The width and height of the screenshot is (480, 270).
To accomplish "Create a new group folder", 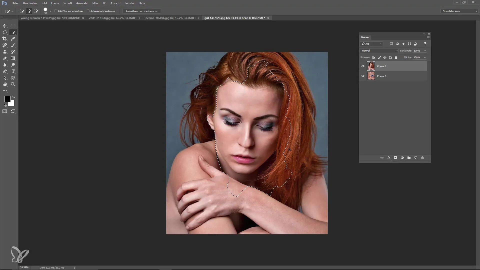I will coord(409,158).
